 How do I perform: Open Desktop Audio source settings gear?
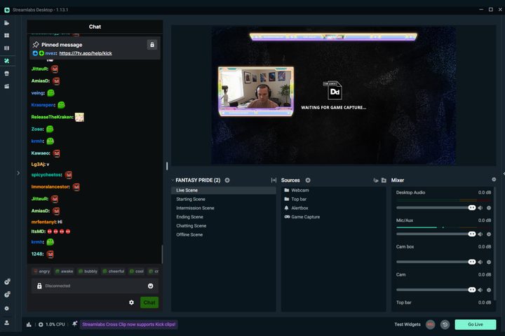pyautogui.click(x=489, y=208)
